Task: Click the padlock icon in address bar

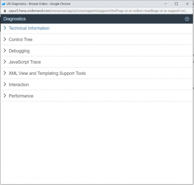Action: click(x=5, y=11)
